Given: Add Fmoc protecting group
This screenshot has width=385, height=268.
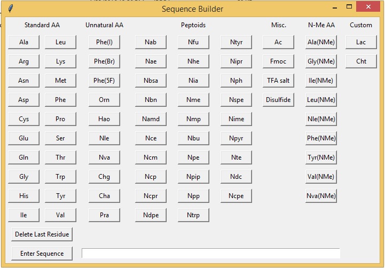Looking at the screenshot, I should 278,61.
